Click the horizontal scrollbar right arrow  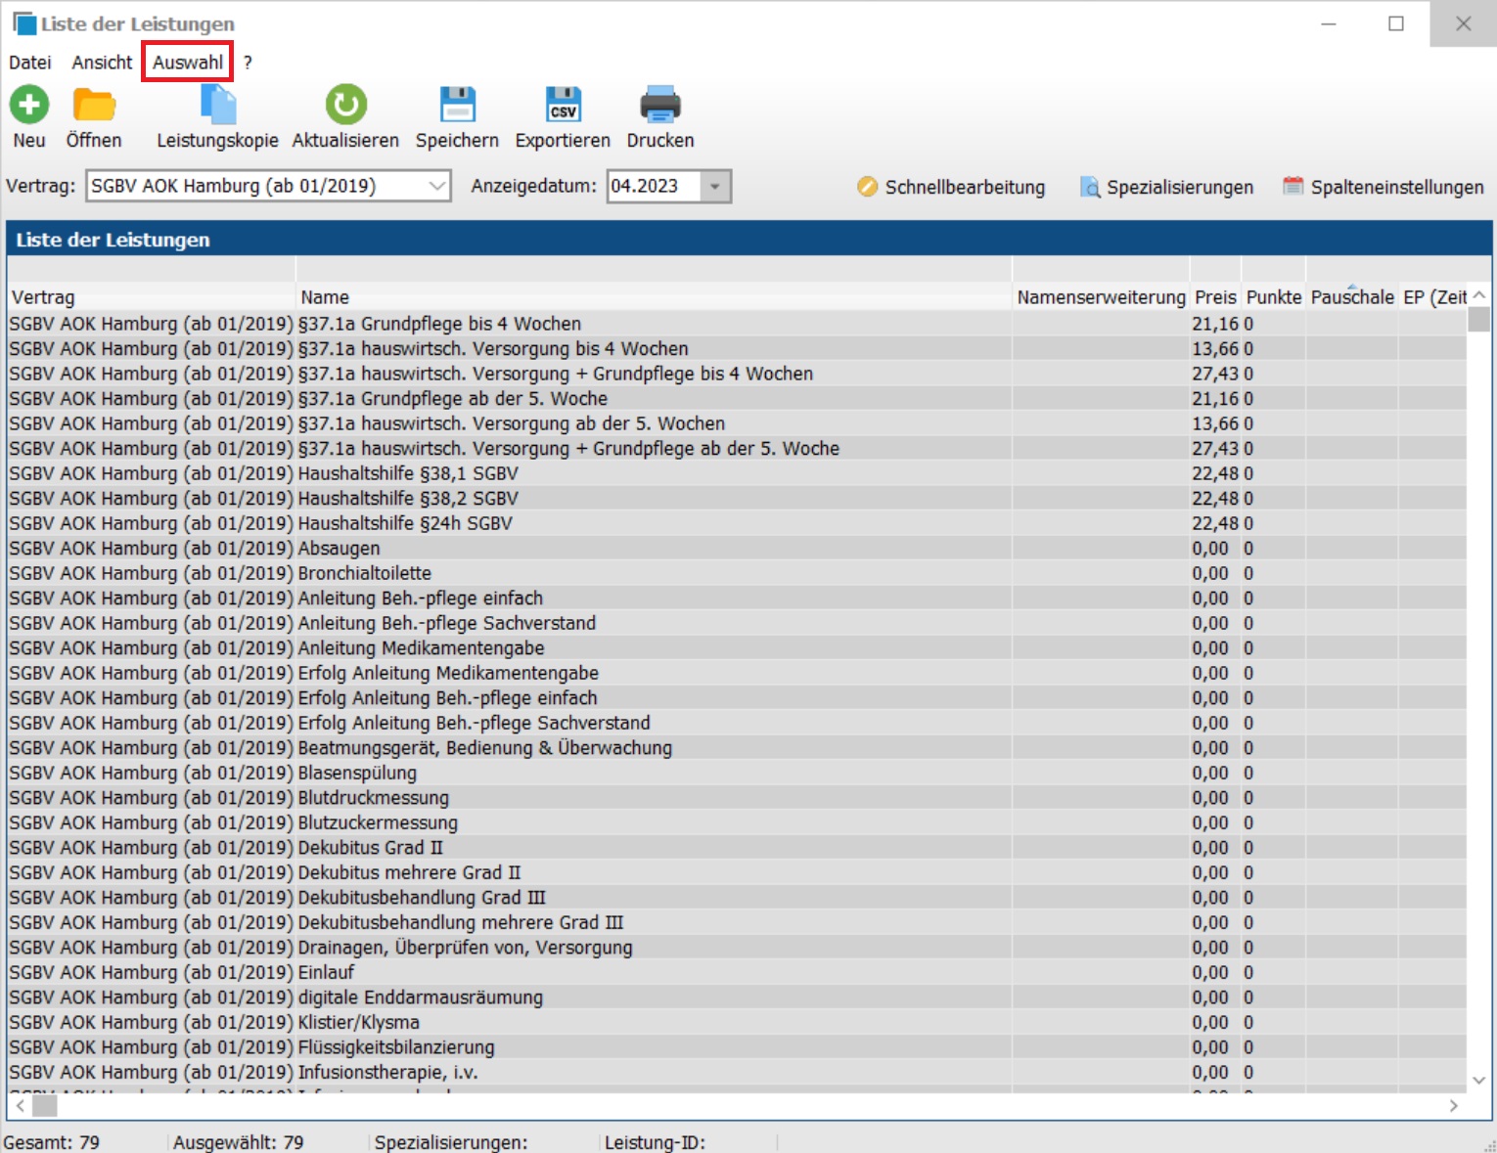point(1454,1106)
